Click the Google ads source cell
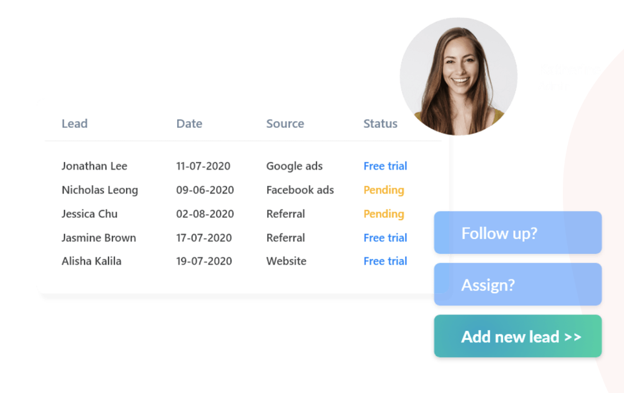 click(x=295, y=166)
